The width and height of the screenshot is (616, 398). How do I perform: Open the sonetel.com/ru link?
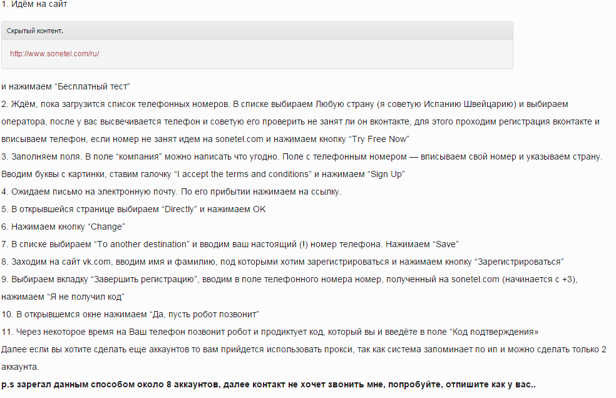tap(54, 54)
